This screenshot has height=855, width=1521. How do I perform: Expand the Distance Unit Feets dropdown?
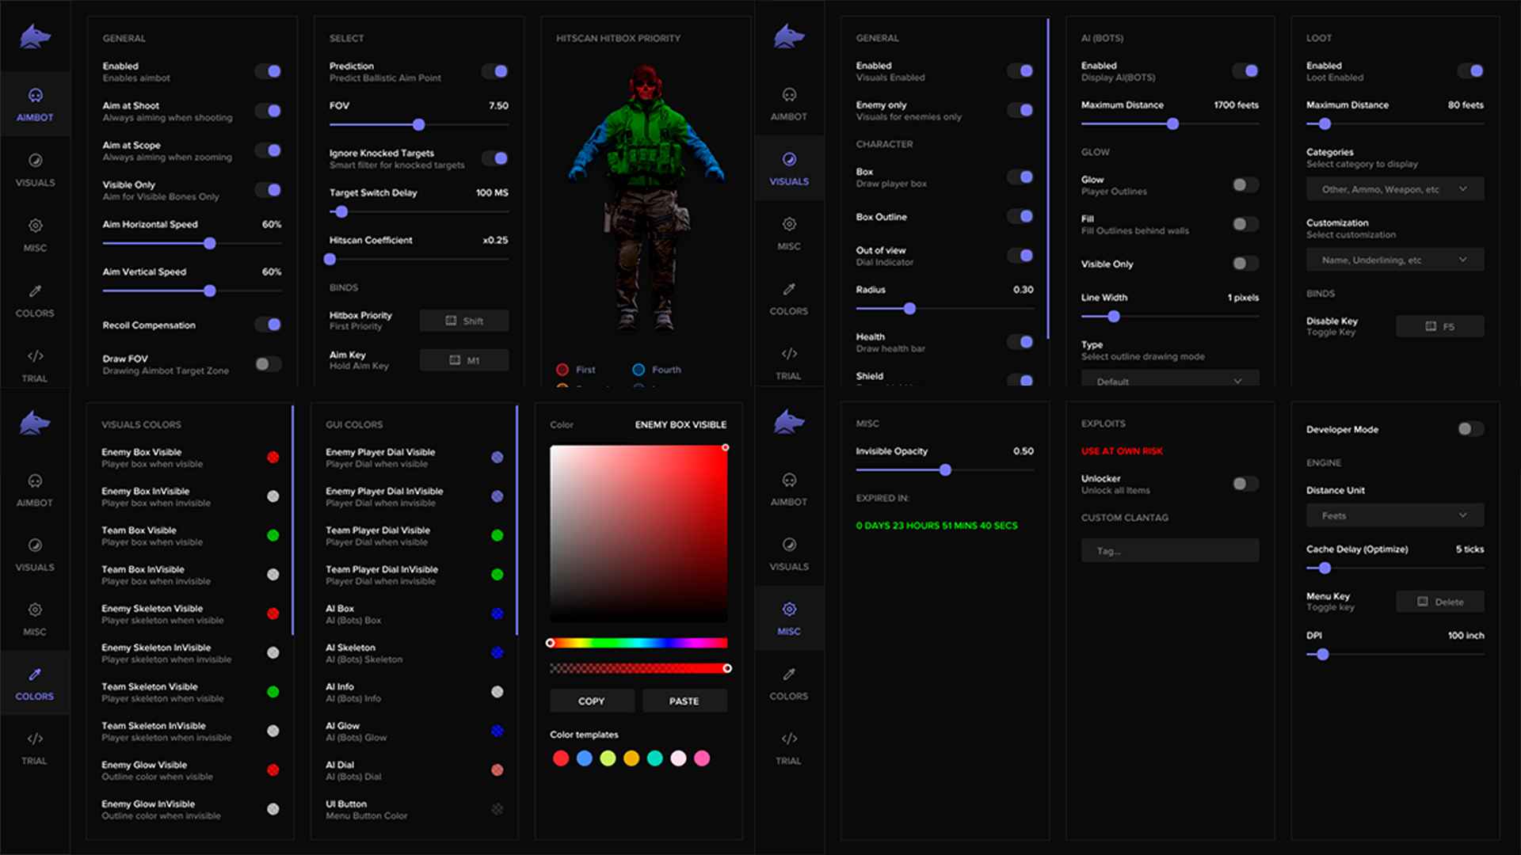point(1394,515)
